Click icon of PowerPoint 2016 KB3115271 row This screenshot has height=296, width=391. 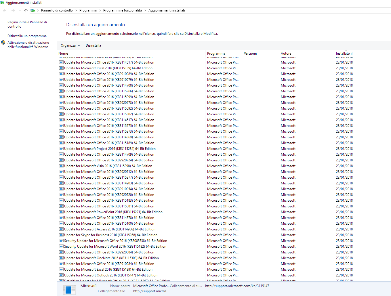pos(61,212)
